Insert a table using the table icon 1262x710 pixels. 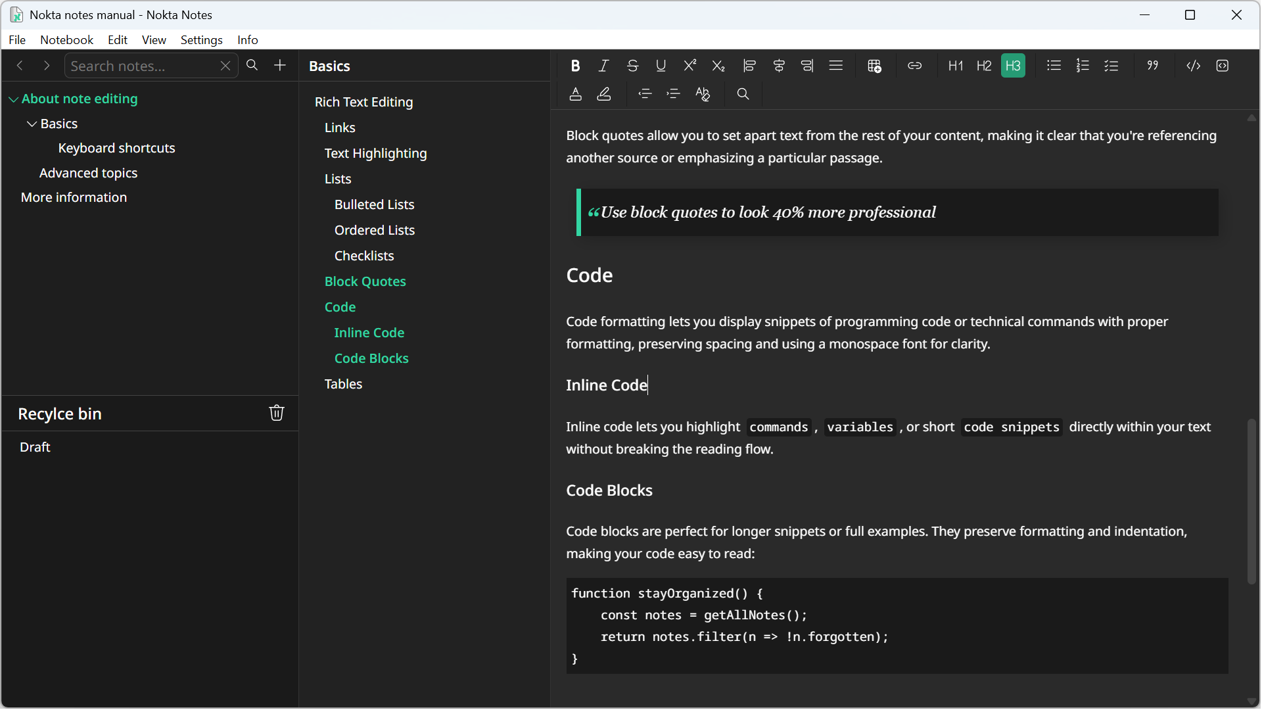tap(875, 65)
